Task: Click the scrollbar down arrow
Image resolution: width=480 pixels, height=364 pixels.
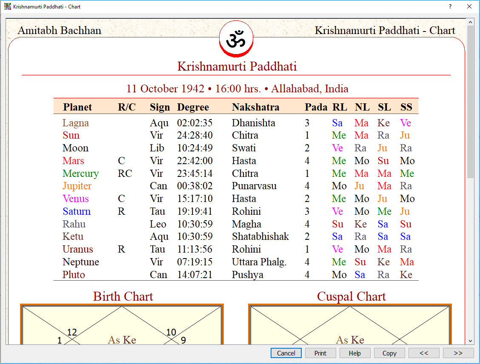Action: tap(470, 341)
